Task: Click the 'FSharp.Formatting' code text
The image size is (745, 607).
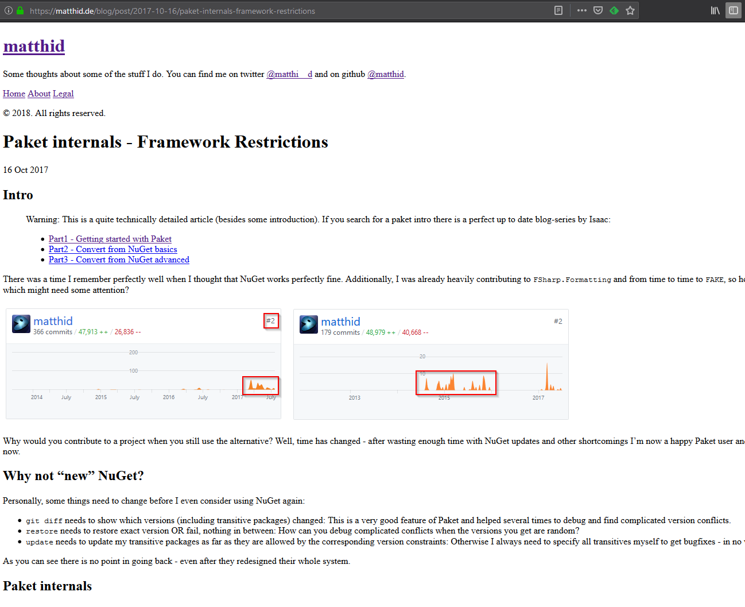Action: click(572, 280)
